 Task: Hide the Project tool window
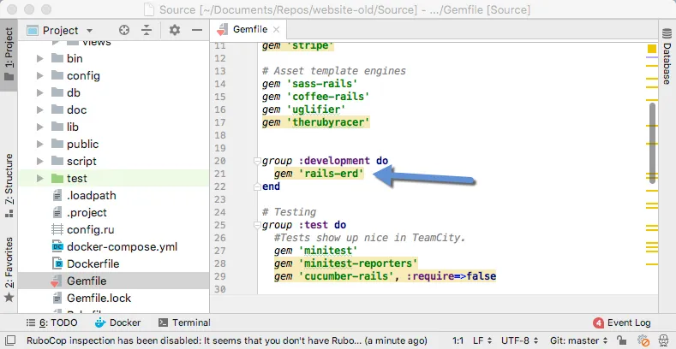(x=197, y=30)
